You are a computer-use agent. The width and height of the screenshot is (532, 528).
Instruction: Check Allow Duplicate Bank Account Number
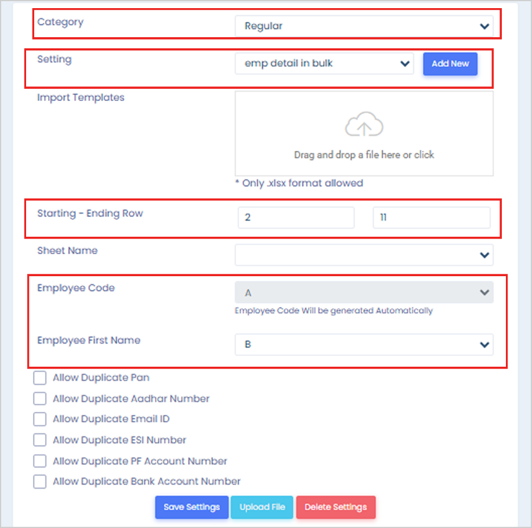tap(40, 482)
